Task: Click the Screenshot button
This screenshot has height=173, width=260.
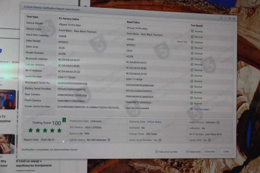Action: click(x=210, y=152)
